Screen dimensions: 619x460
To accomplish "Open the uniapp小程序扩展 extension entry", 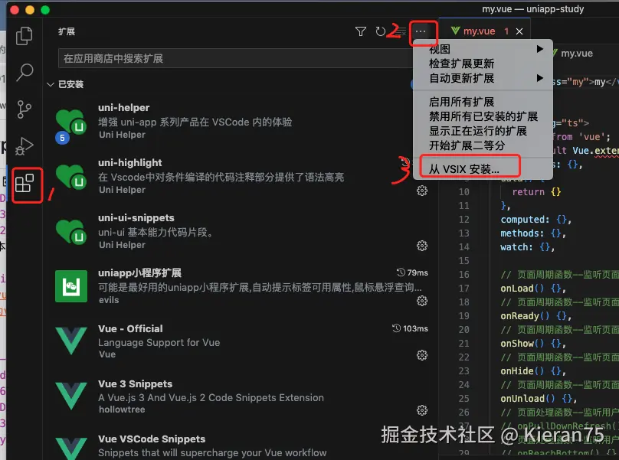I will tap(241, 287).
